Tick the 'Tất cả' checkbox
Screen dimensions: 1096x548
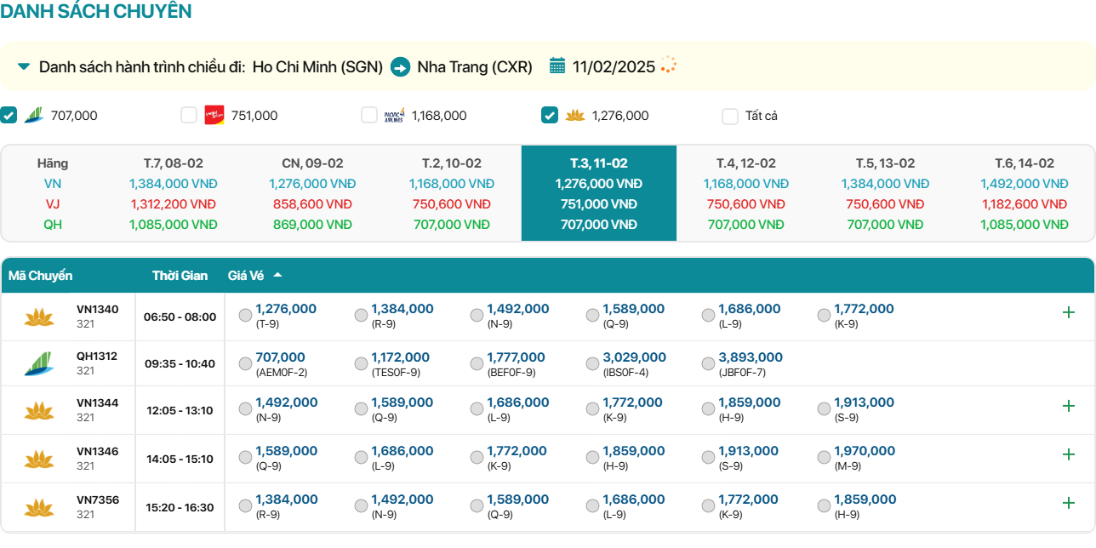tap(730, 116)
